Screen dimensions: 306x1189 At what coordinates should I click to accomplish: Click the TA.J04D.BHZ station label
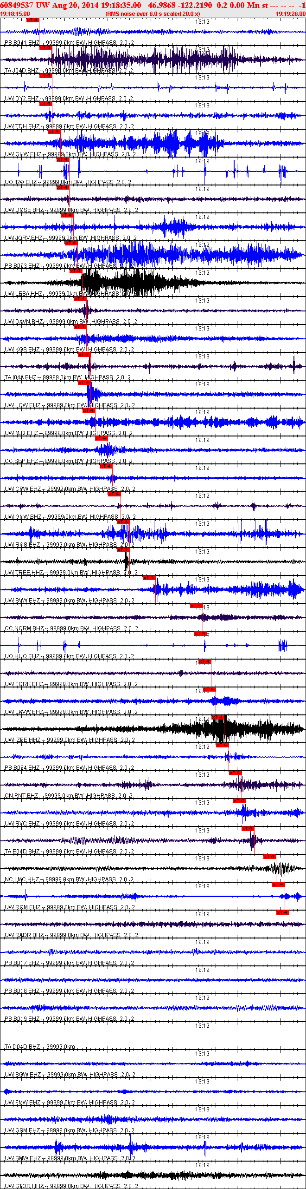click(x=22, y=71)
